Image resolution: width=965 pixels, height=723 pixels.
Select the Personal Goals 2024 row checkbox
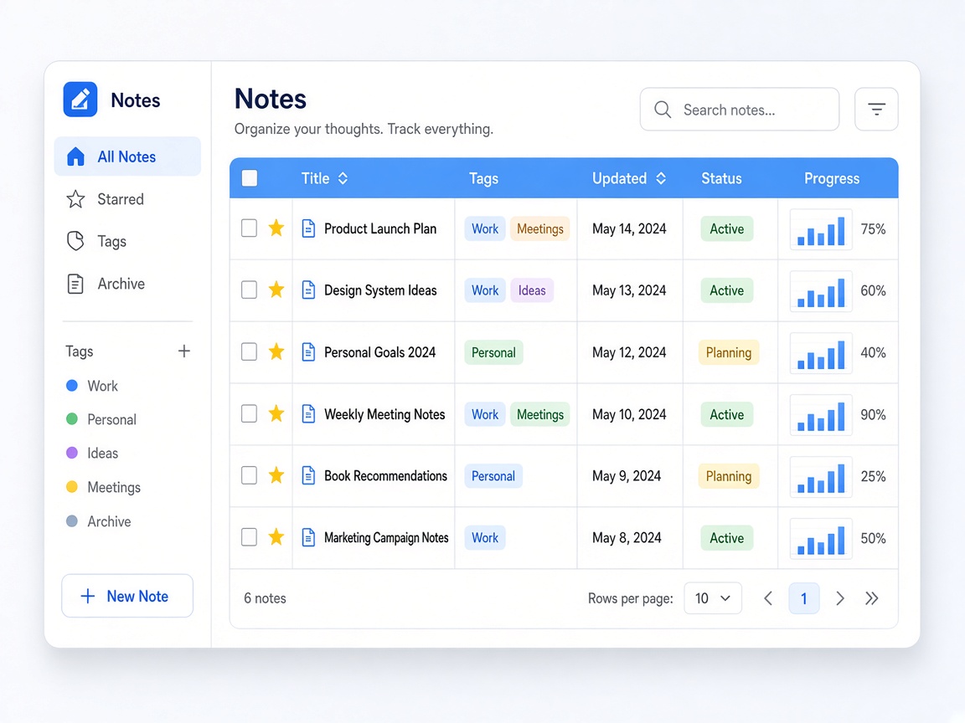250,351
